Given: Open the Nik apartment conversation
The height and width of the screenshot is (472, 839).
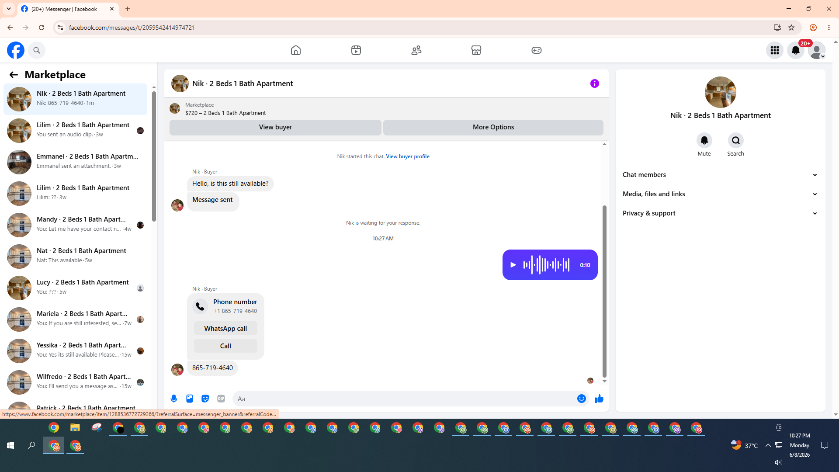Looking at the screenshot, I should (76, 99).
